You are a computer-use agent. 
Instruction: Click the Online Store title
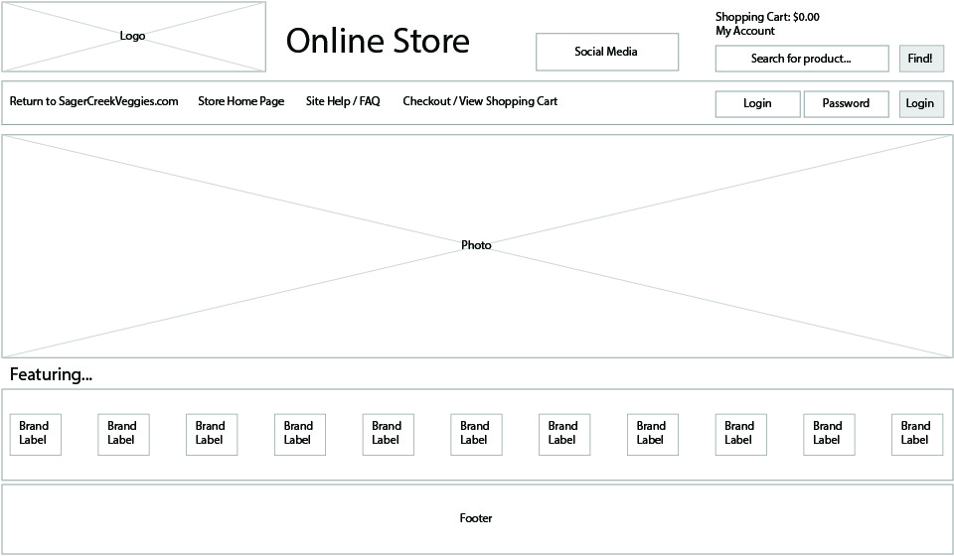click(378, 42)
